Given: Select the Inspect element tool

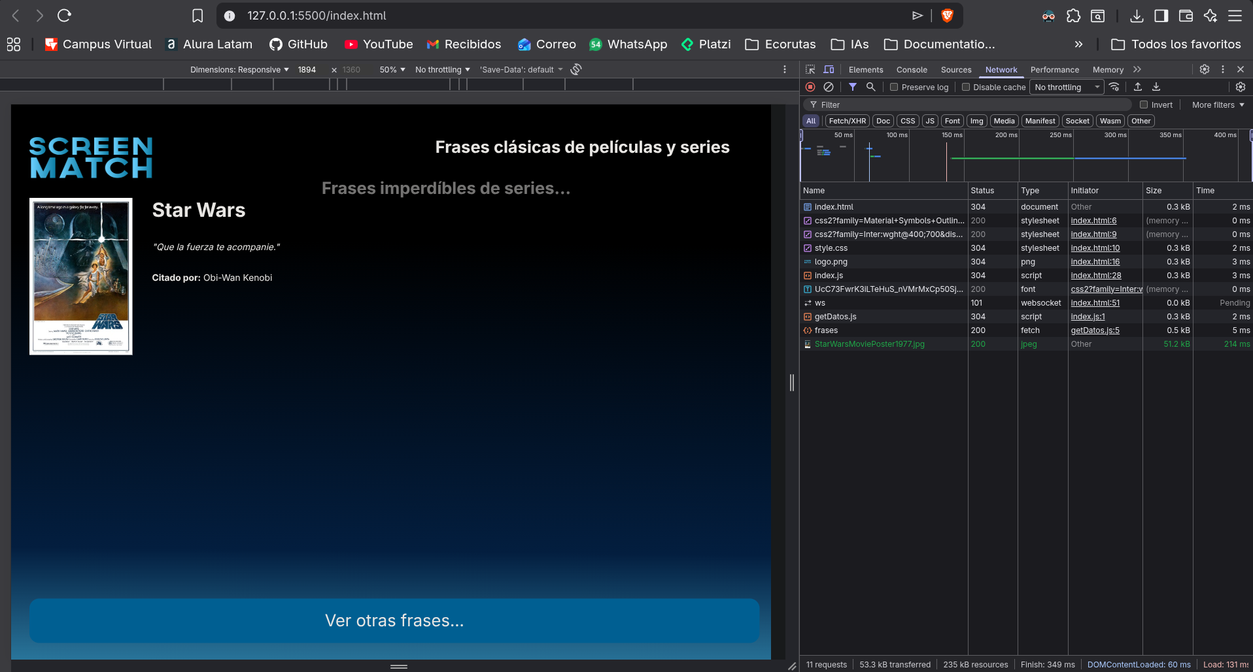Looking at the screenshot, I should pos(810,69).
